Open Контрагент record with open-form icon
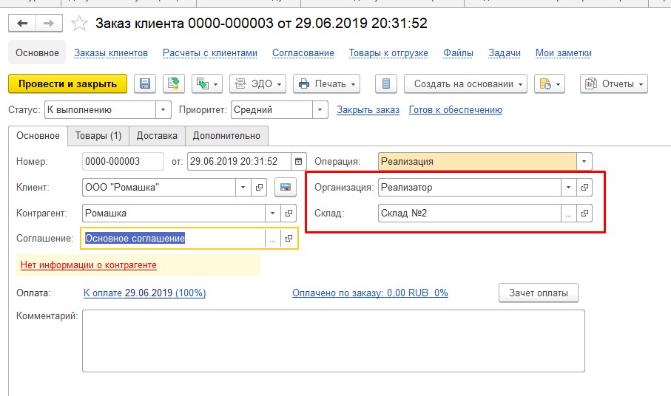 (289, 213)
